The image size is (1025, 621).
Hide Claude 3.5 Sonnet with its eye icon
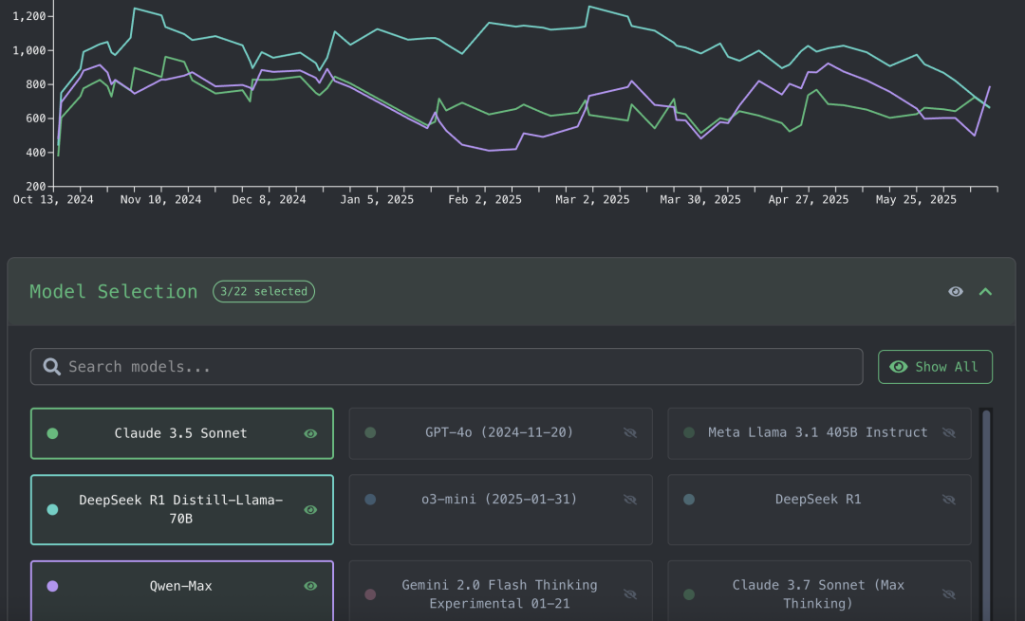[x=310, y=433]
